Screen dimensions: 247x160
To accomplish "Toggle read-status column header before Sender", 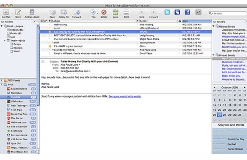I will click(138, 21).
